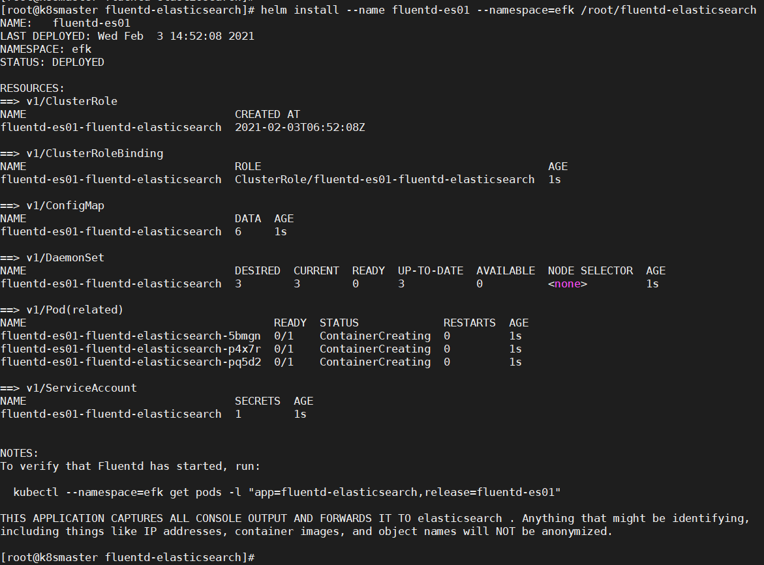Click pod name ending in 5bmgn
This screenshot has height=565, width=764.
130,336
